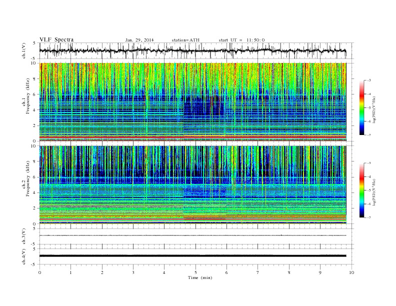Click the log(PSD) label beside ch.2 colorbar

click(x=374, y=192)
